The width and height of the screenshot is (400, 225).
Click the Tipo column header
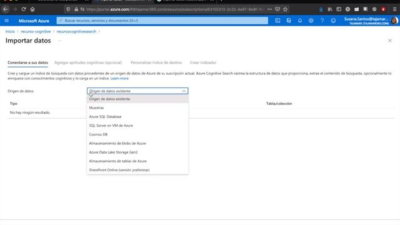click(x=14, y=104)
